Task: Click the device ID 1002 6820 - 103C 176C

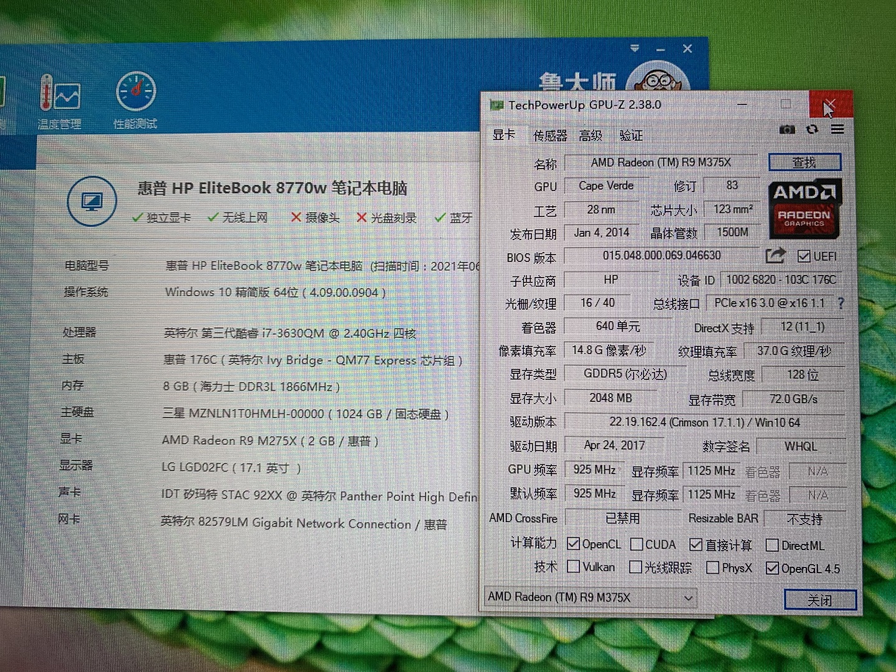Action: (781, 280)
